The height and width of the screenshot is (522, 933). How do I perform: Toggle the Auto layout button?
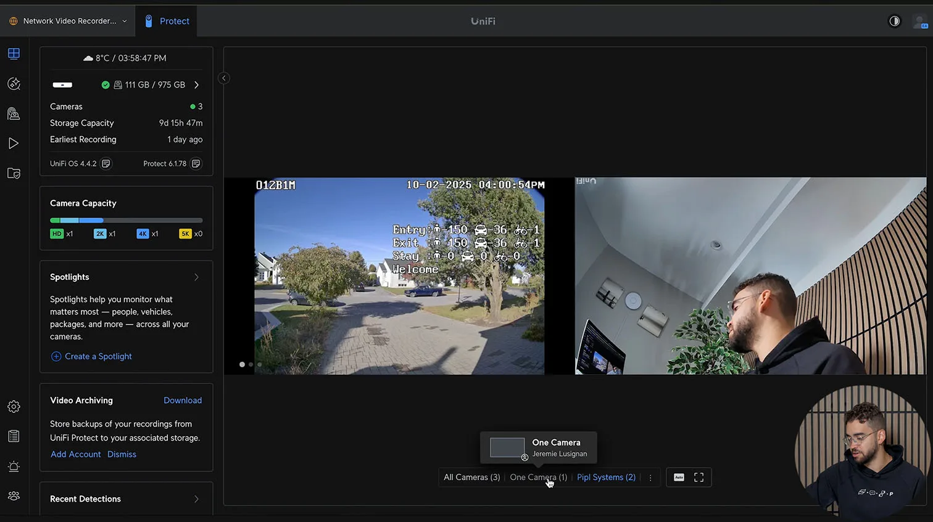click(x=679, y=478)
